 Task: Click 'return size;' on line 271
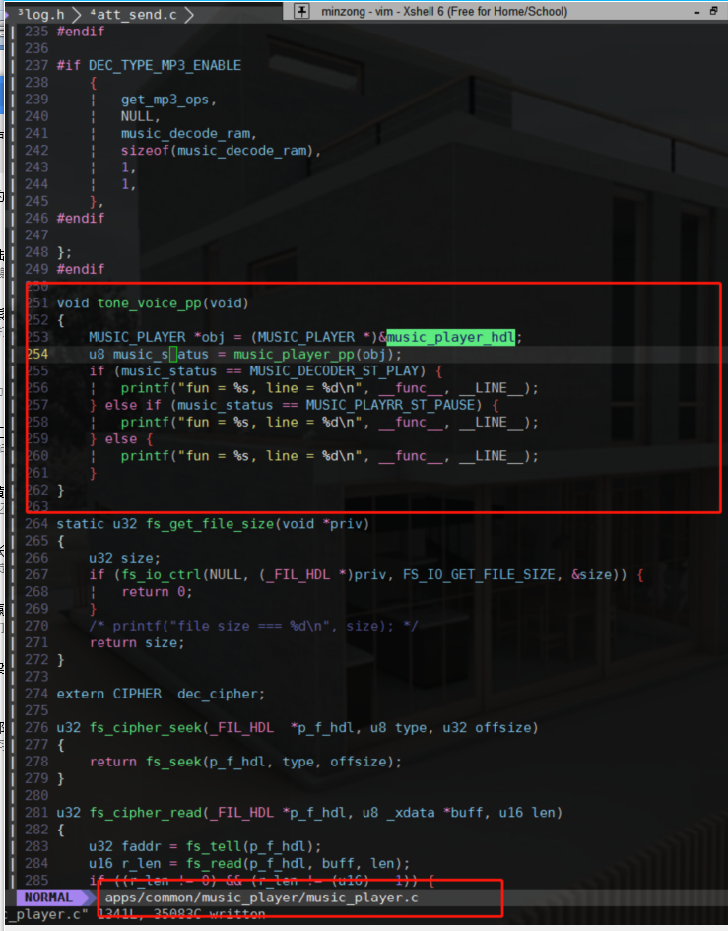(137, 643)
